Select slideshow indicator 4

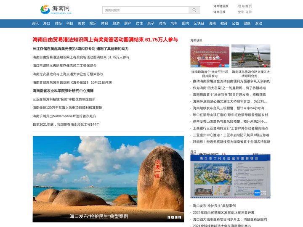(180, 217)
